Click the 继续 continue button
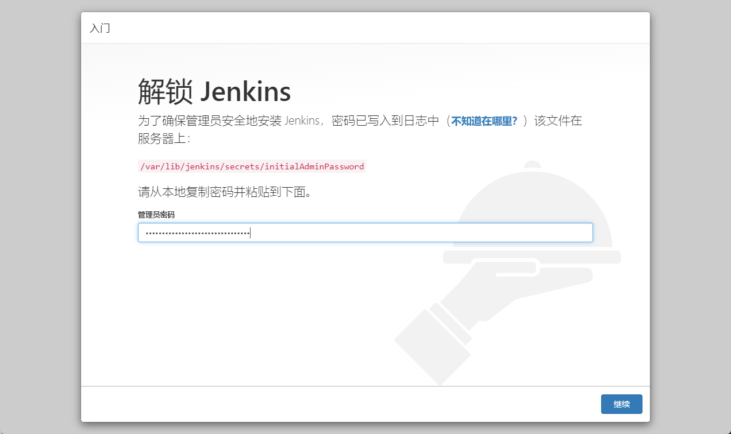Screen dimensions: 731x434 coord(621,404)
